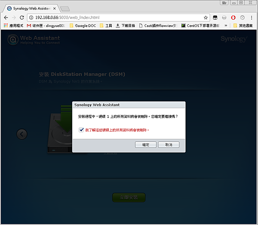Click the round back arrow on page
258x225 pixels.
[22, 134]
